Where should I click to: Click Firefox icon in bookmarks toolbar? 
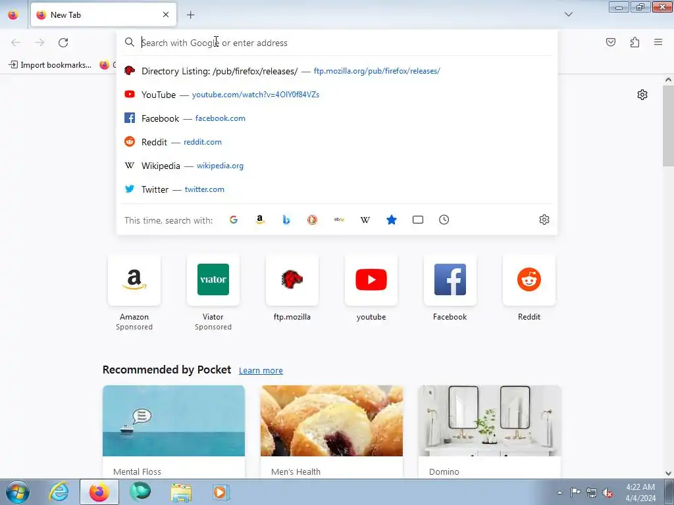pyautogui.click(x=105, y=65)
